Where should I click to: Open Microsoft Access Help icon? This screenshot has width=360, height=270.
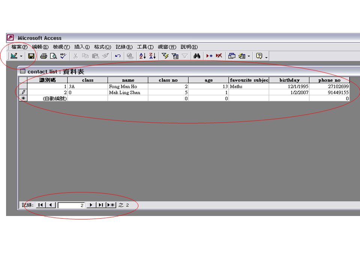pos(259,56)
